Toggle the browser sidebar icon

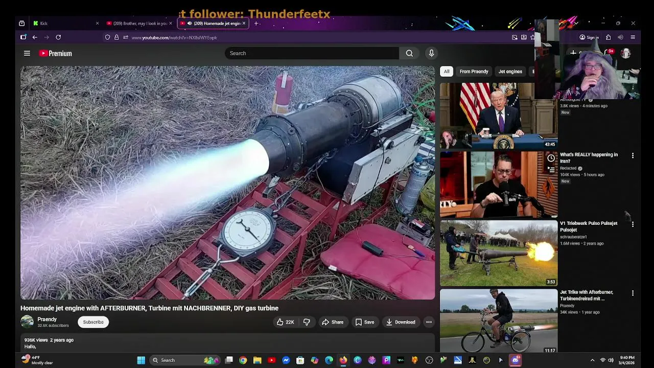coord(23,37)
